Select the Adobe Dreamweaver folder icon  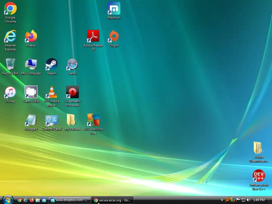[259, 152]
